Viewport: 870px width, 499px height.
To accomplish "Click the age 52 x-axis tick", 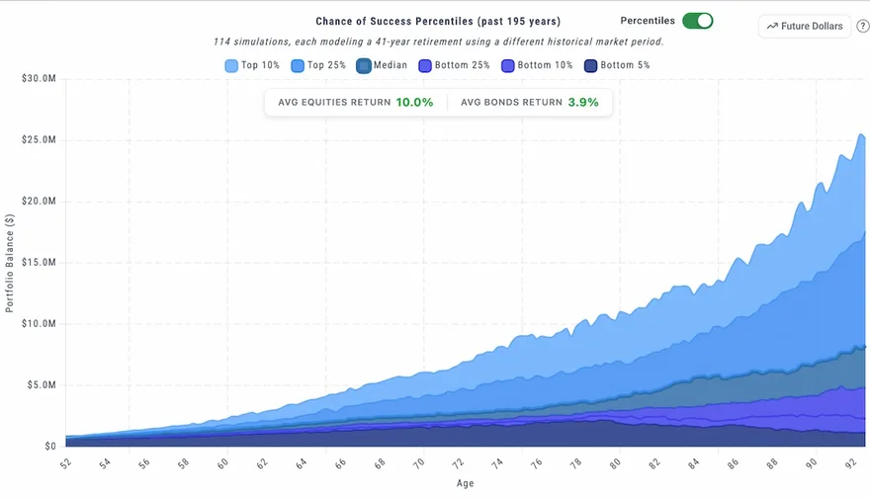I will coord(66,463).
